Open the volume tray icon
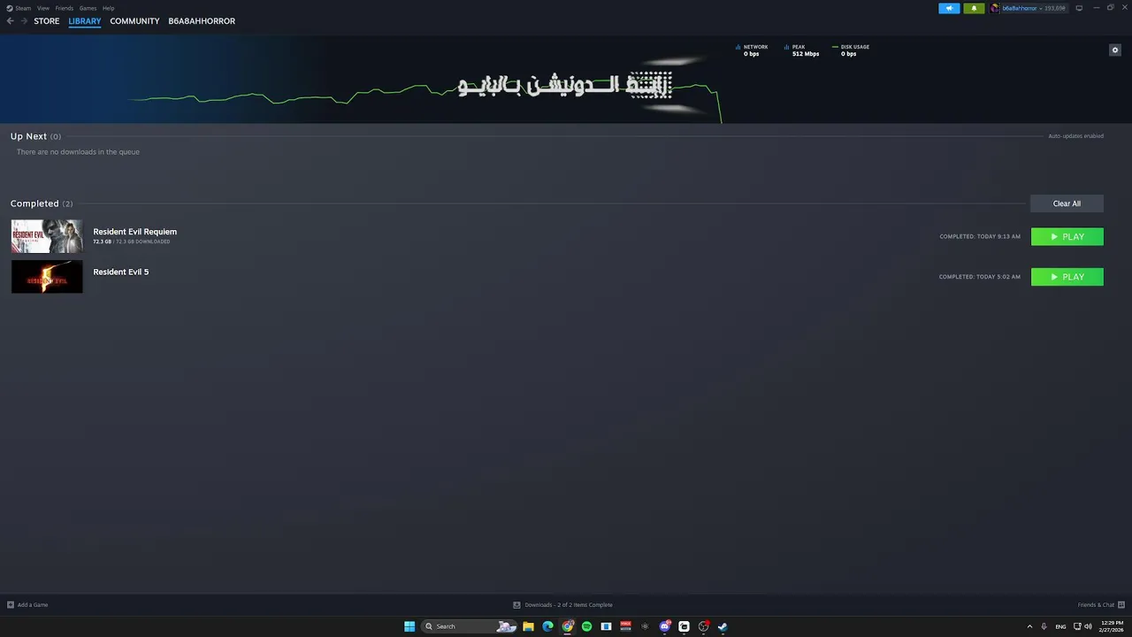This screenshot has height=637, width=1132. coord(1088,626)
